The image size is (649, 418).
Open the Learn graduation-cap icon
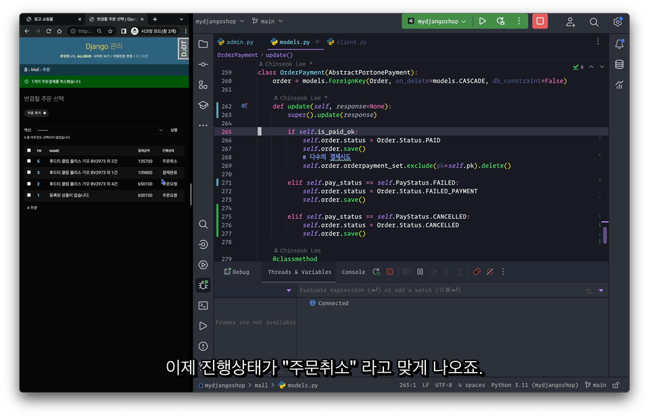click(x=203, y=105)
